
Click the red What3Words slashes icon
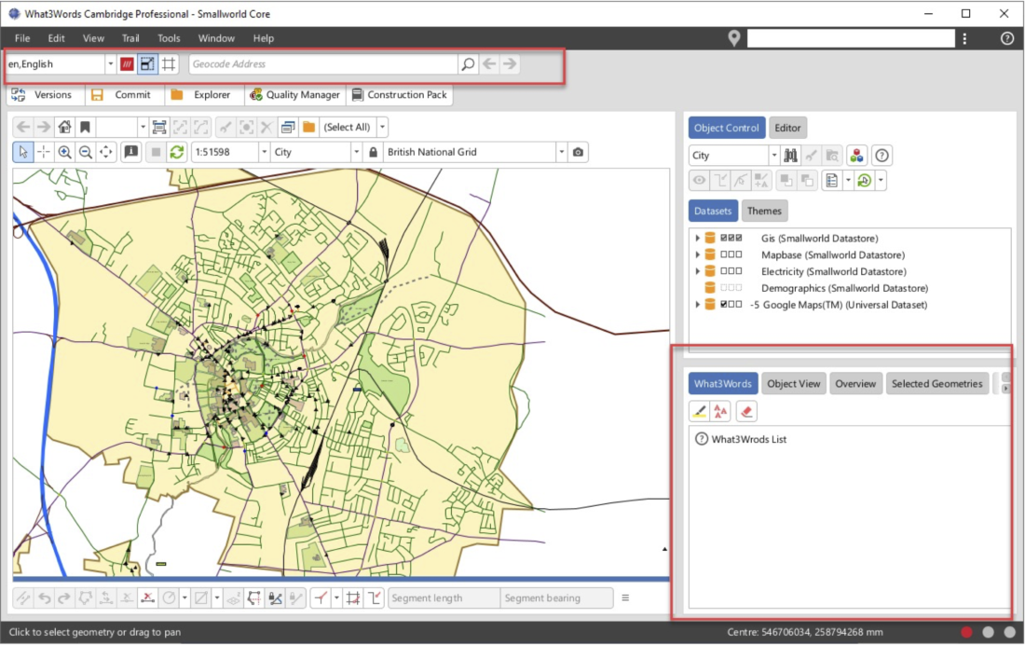(127, 64)
